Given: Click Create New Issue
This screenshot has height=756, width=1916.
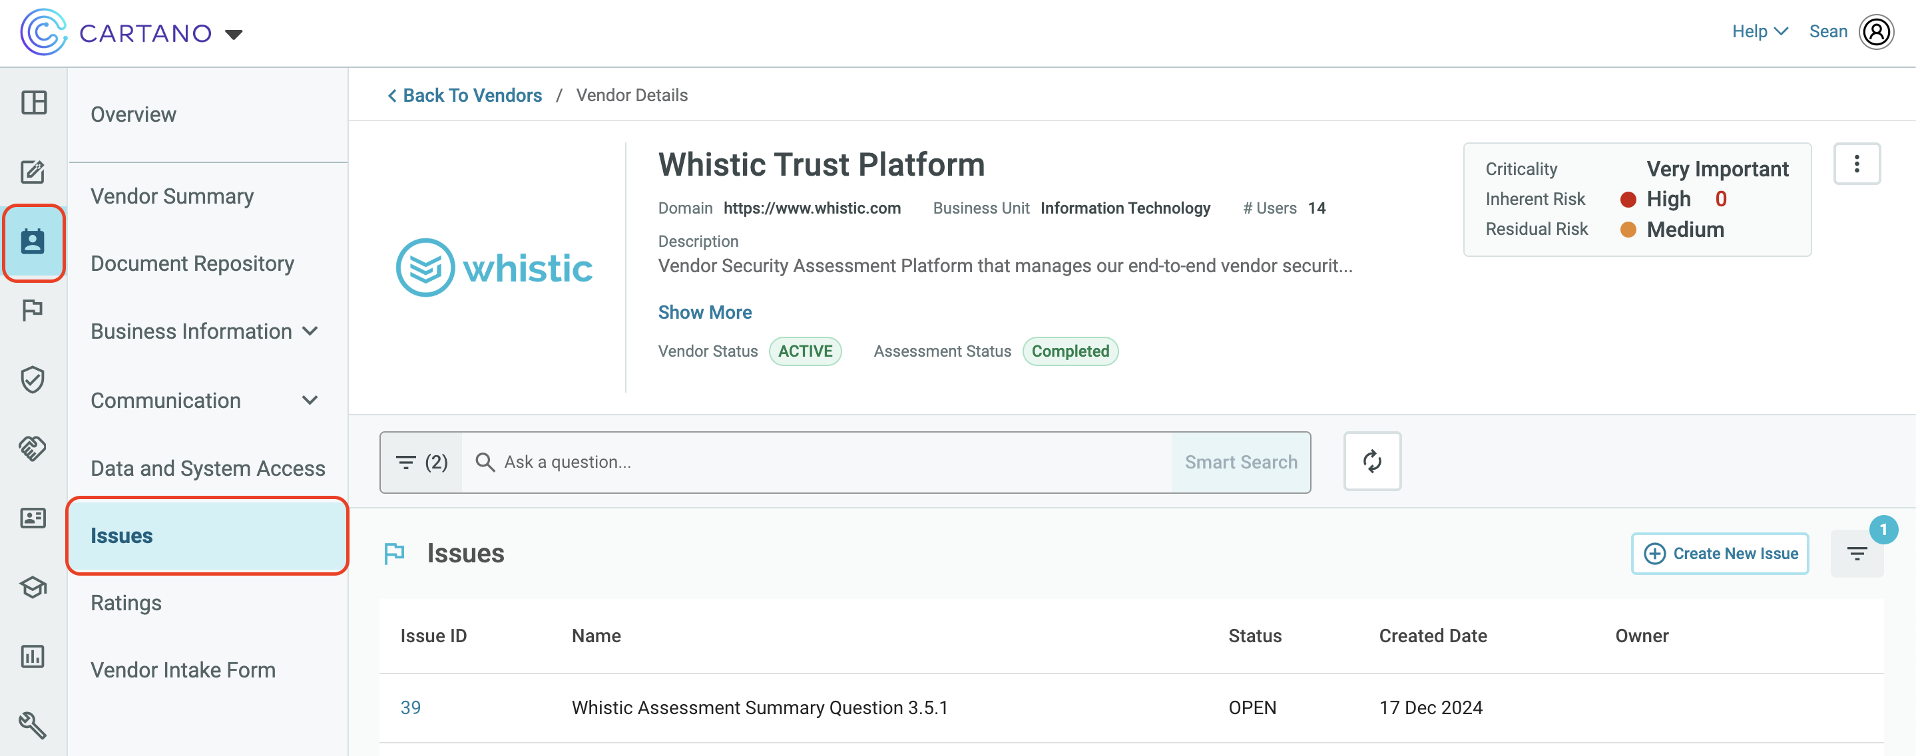Looking at the screenshot, I should click(1719, 554).
